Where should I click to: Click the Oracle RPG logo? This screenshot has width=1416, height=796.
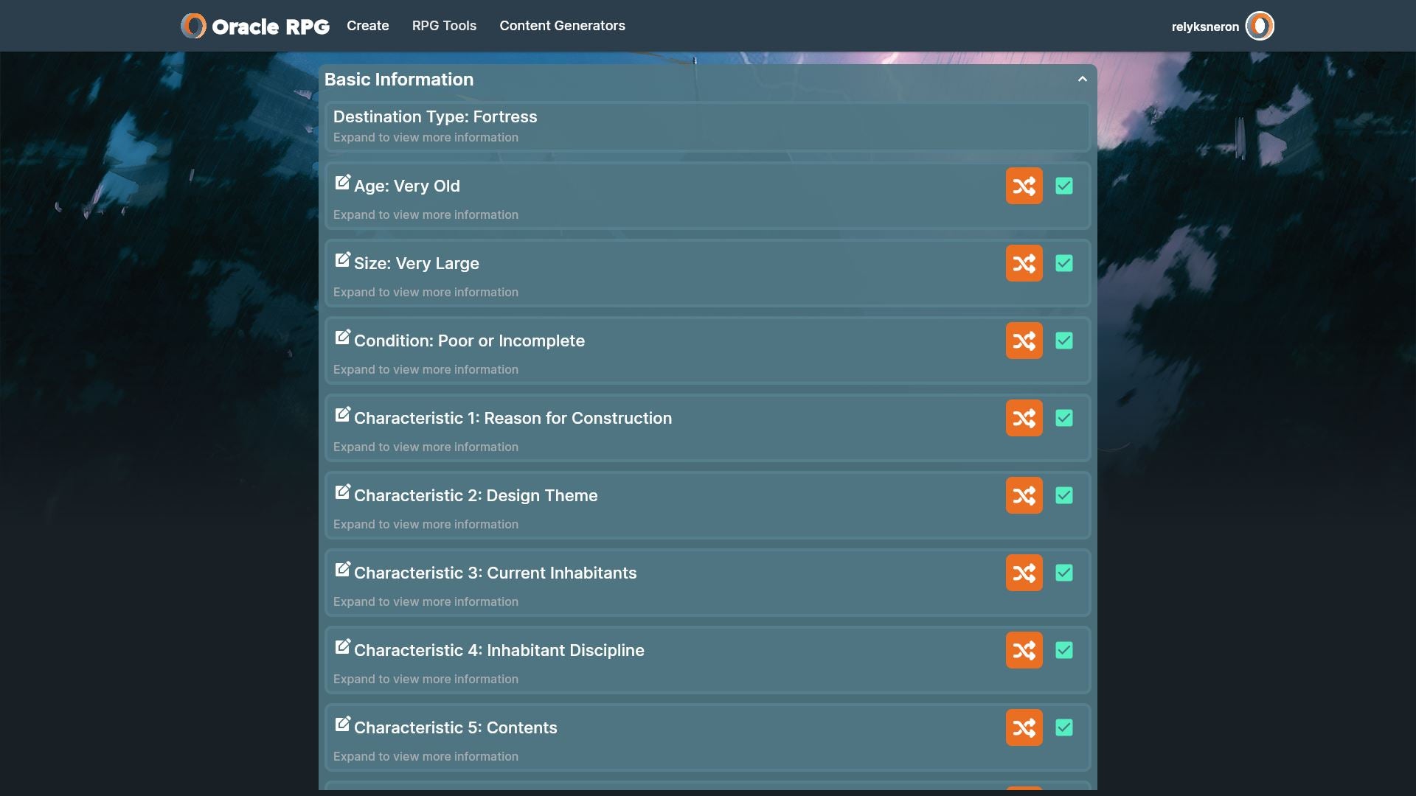tap(255, 26)
